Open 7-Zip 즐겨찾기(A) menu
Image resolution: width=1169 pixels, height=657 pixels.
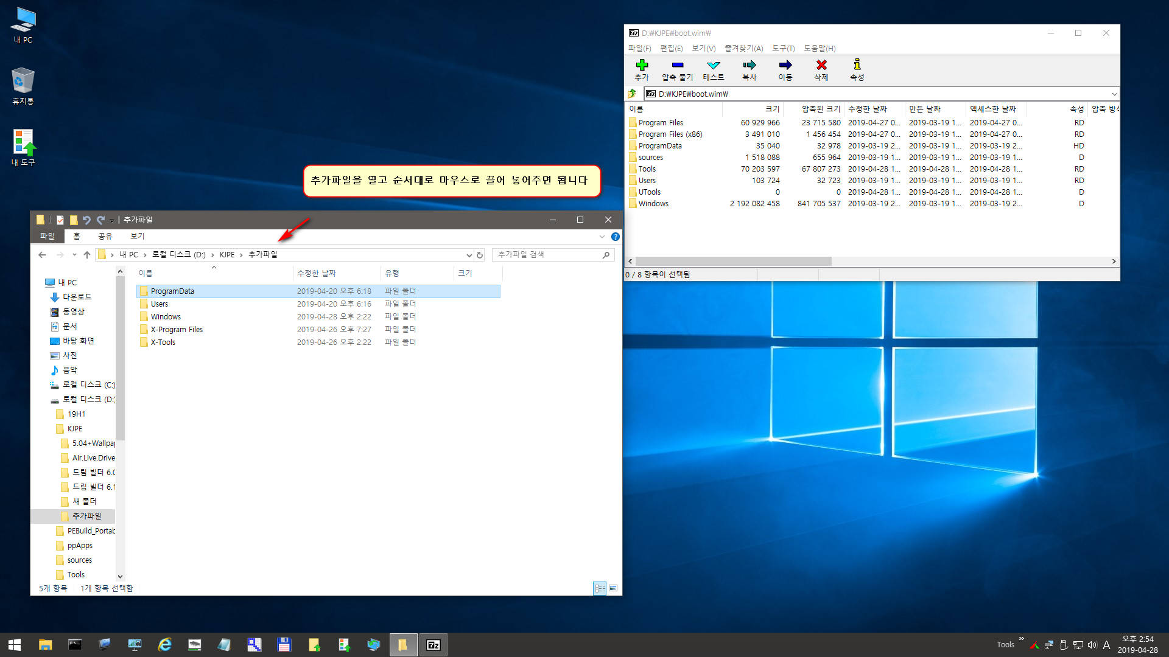pos(743,48)
